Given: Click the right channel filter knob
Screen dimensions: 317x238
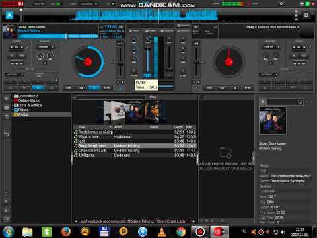Looking at the screenshot, I should (183, 71).
